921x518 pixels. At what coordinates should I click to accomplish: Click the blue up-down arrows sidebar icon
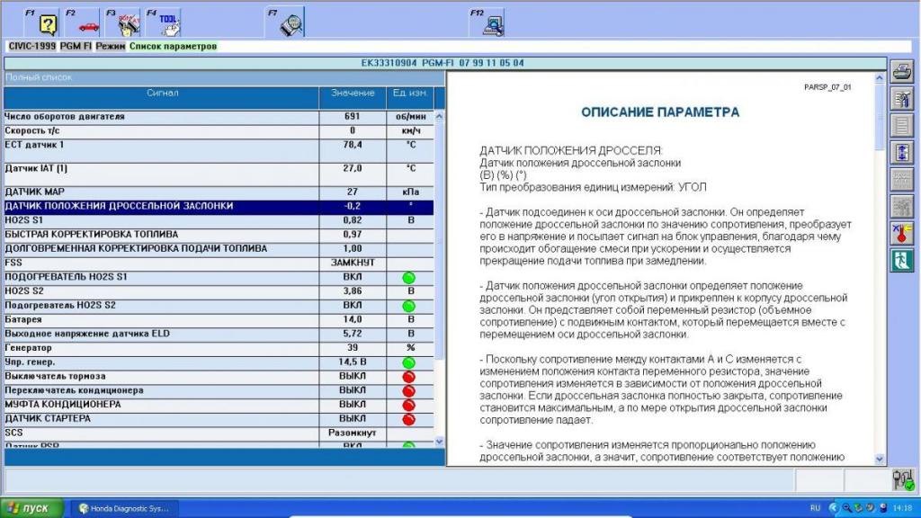click(902, 153)
